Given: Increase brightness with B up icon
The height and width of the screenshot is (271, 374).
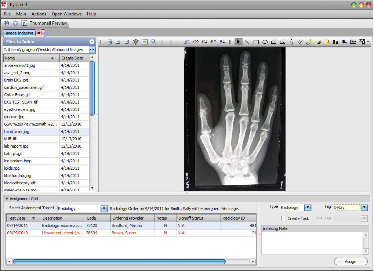Looking at the screenshot, I should 214,42.
